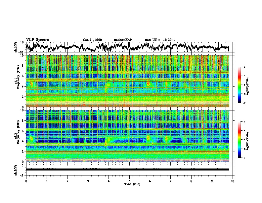The width and height of the screenshot is (262, 203).
Task: Click the 'station=KAP' label
Action: click(x=123, y=40)
